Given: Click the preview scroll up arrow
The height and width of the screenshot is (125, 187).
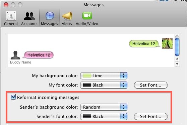Looking at the screenshot, I should pos(177,58).
